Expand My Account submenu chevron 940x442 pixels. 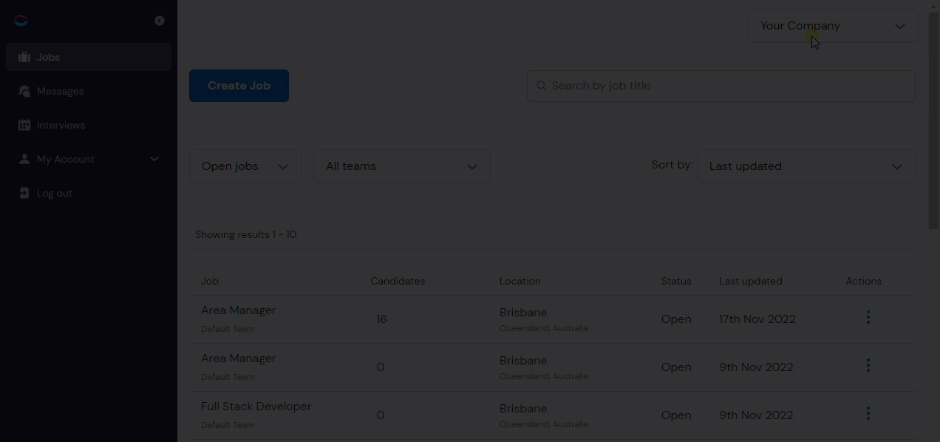154,159
